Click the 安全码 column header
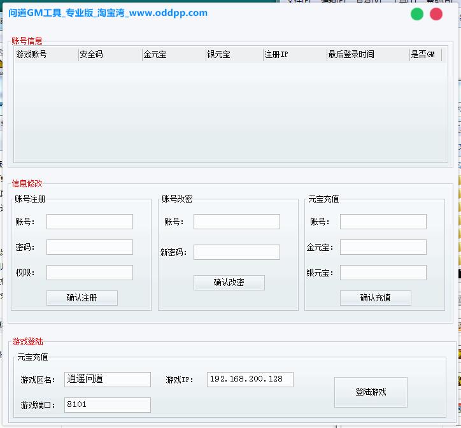461x428 pixels. click(x=110, y=55)
